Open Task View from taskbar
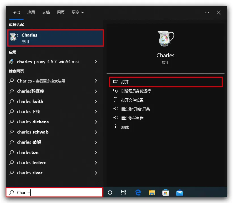 [x=124, y=193]
